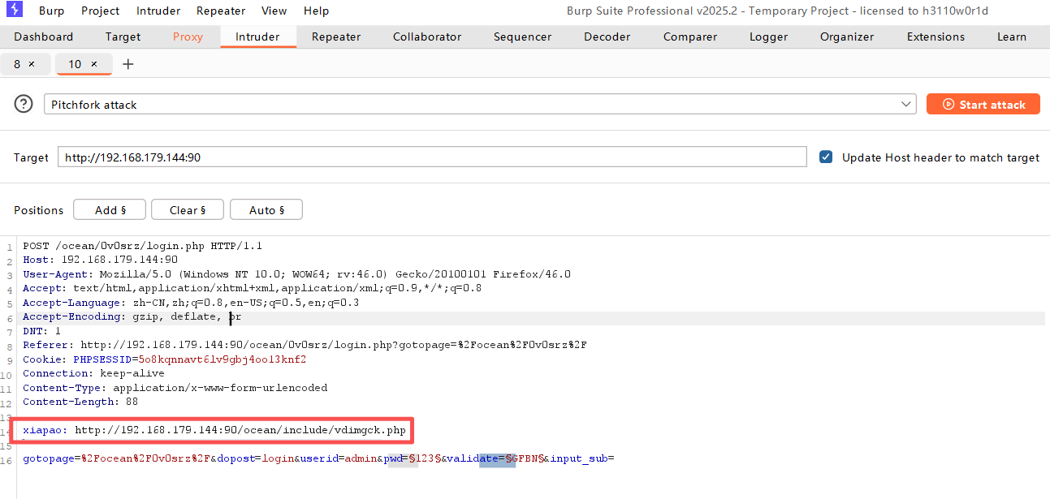Open the Collaborator tab
1050x499 pixels.
point(427,37)
